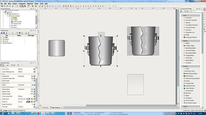Expand the Appearance property group
206x115 pixels.
coord(1,83)
